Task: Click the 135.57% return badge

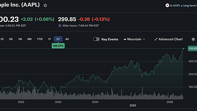Action: (58, 46)
